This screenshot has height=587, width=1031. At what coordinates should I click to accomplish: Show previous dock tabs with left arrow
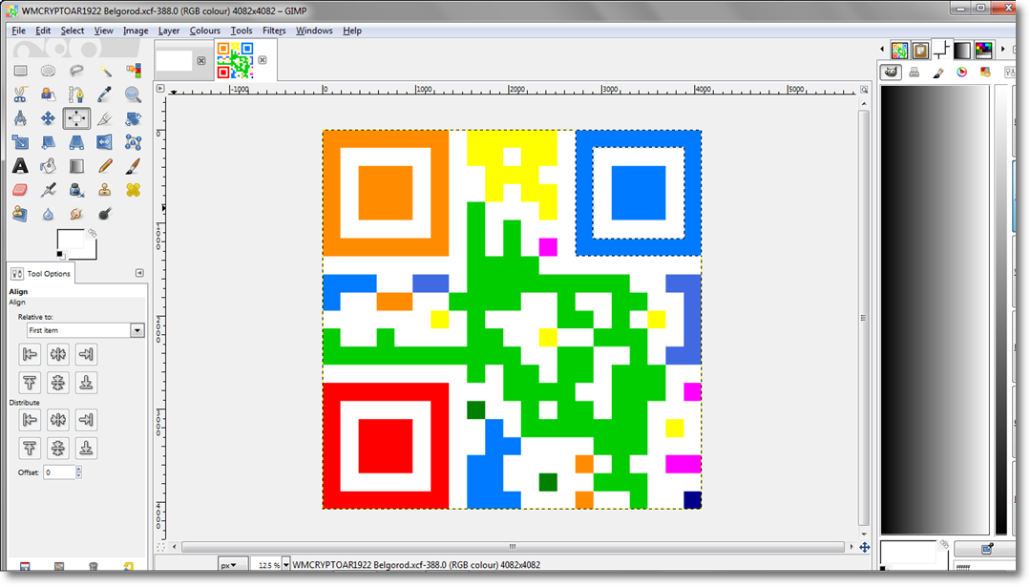click(x=882, y=49)
